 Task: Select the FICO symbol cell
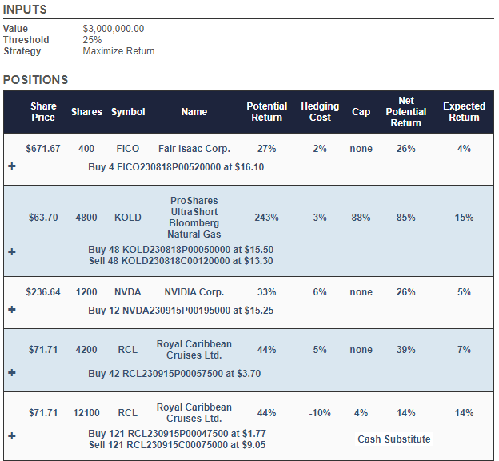[x=128, y=149]
